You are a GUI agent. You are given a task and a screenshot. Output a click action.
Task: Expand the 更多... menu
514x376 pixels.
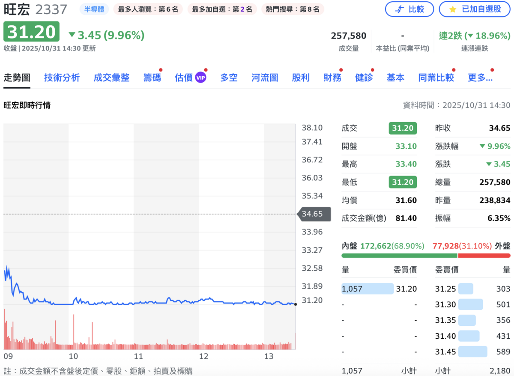(x=480, y=78)
